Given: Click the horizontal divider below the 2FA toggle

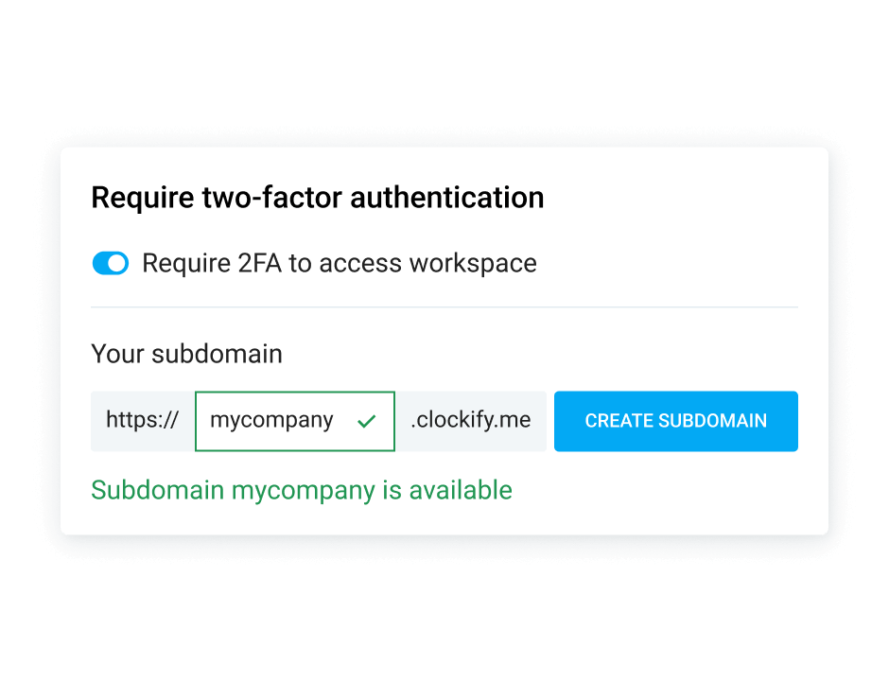Looking at the screenshot, I should point(444,307).
